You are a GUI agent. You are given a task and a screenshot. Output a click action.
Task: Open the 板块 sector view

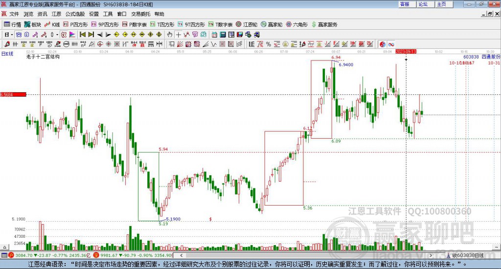33,24
